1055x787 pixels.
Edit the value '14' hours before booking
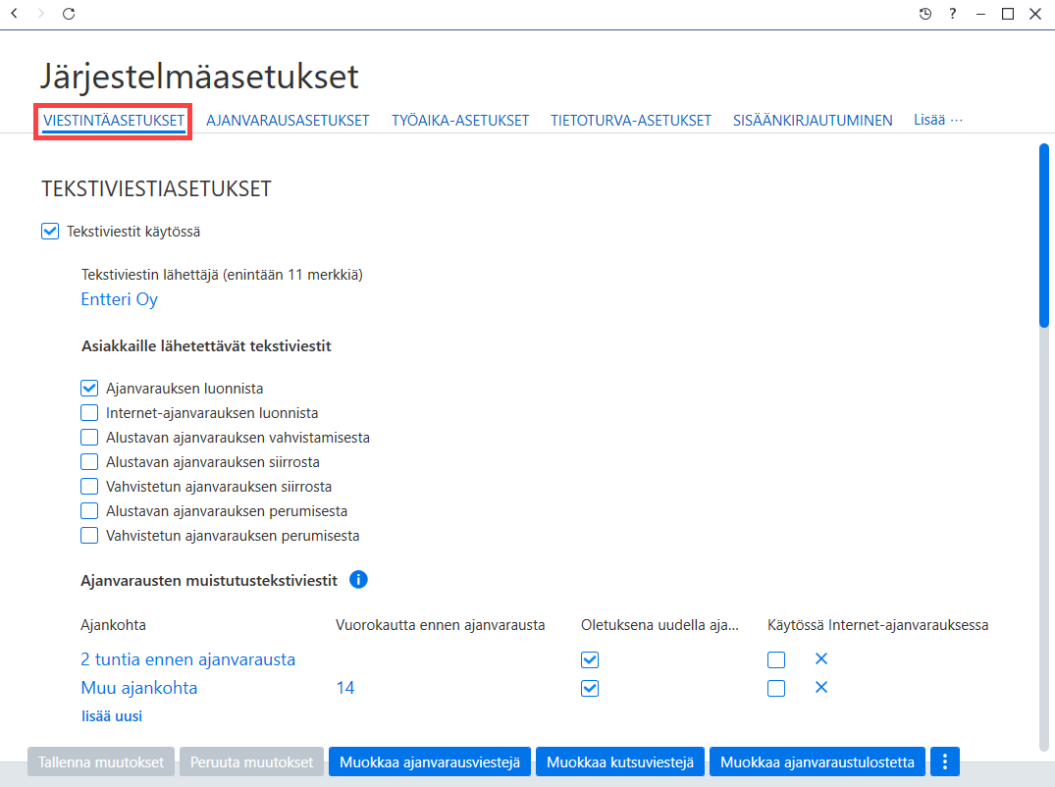(x=345, y=688)
